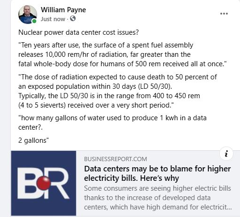The image size is (240, 217).
Task: Click the line starting "Ten years after use"
Action: pyautogui.click(x=106, y=45)
